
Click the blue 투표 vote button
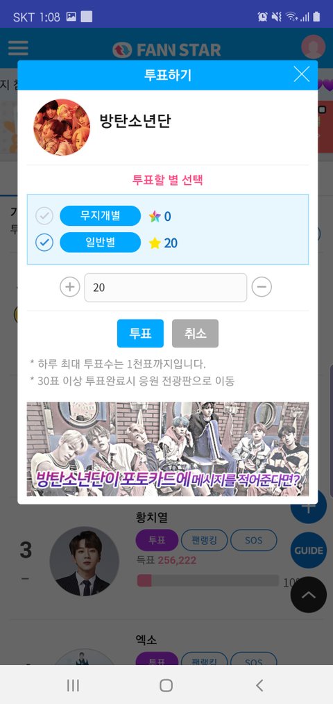point(140,333)
